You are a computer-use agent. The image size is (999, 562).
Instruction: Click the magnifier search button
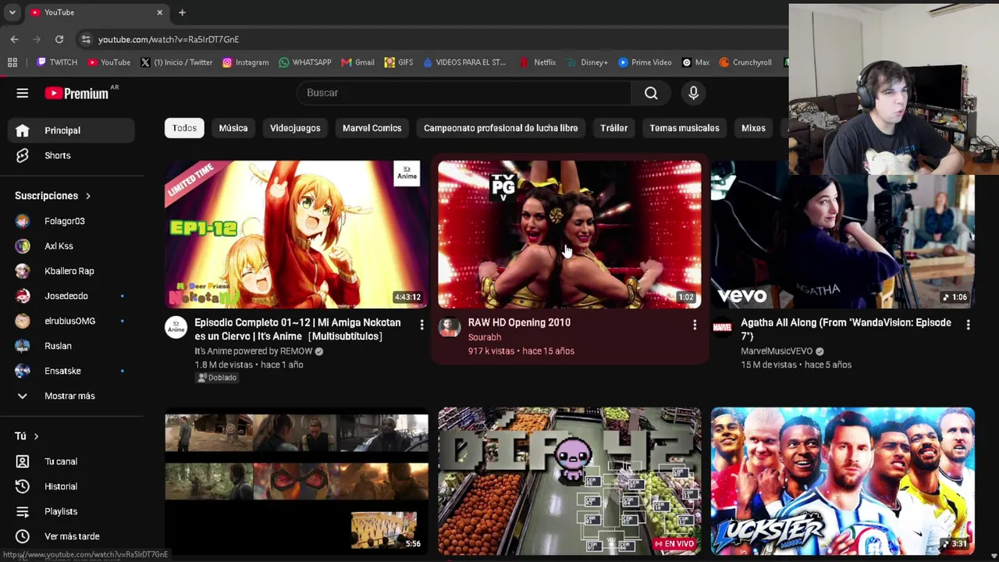pyautogui.click(x=651, y=93)
